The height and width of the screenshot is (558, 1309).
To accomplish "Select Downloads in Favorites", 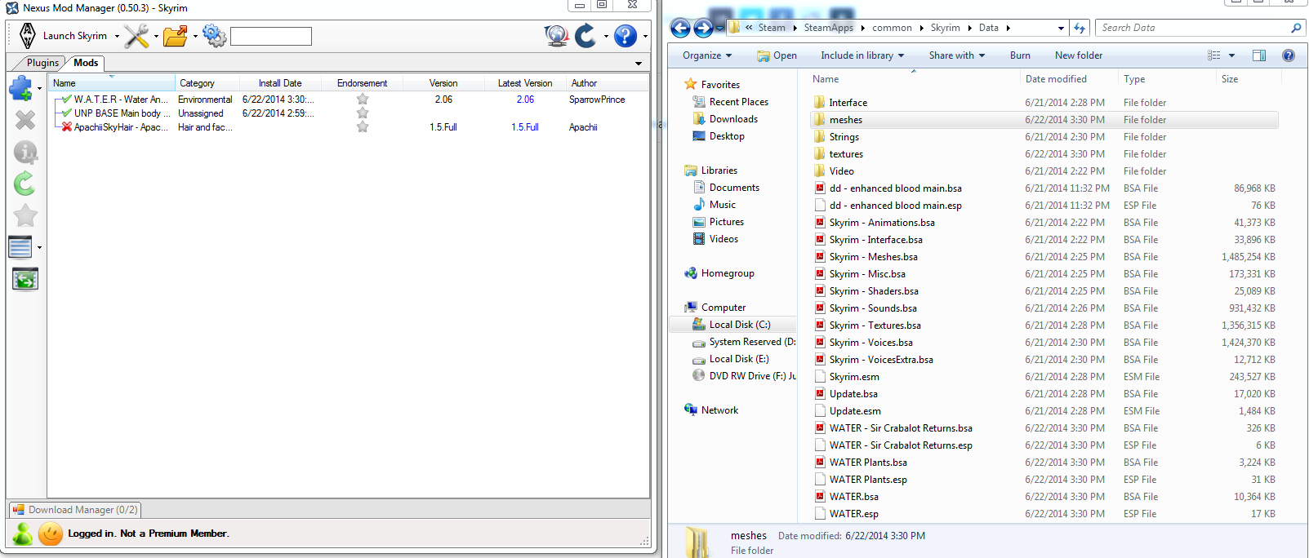I will [x=733, y=119].
